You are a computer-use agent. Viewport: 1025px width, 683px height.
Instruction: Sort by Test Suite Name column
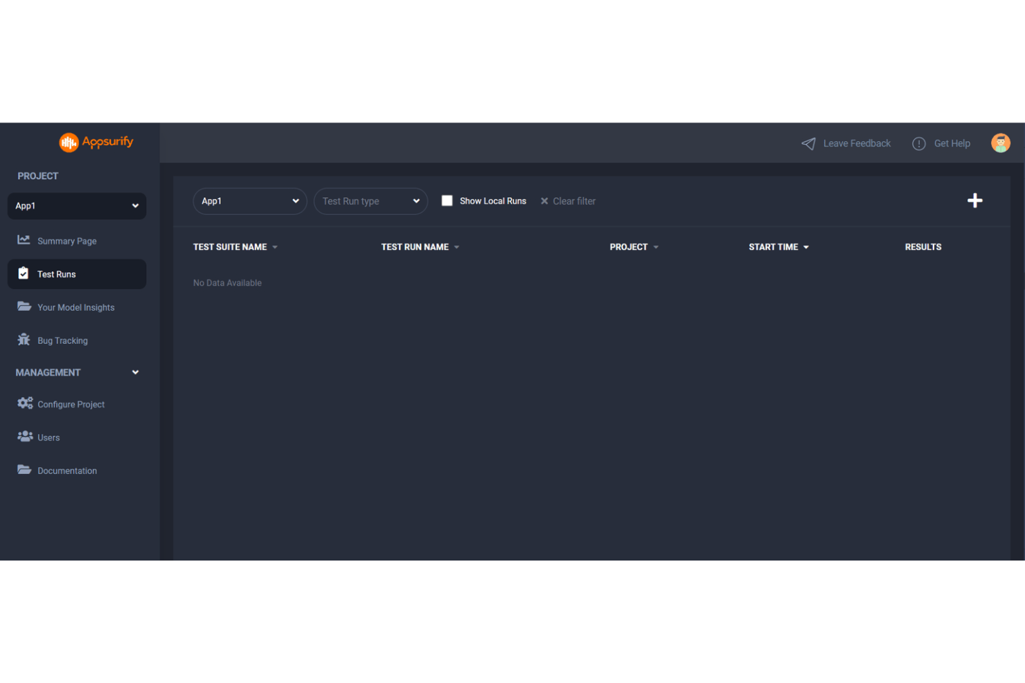click(x=235, y=247)
